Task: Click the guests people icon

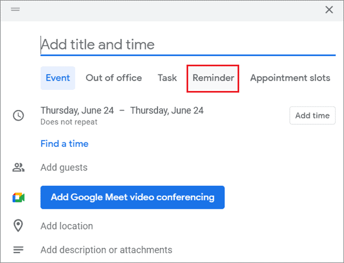Action: click(19, 168)
